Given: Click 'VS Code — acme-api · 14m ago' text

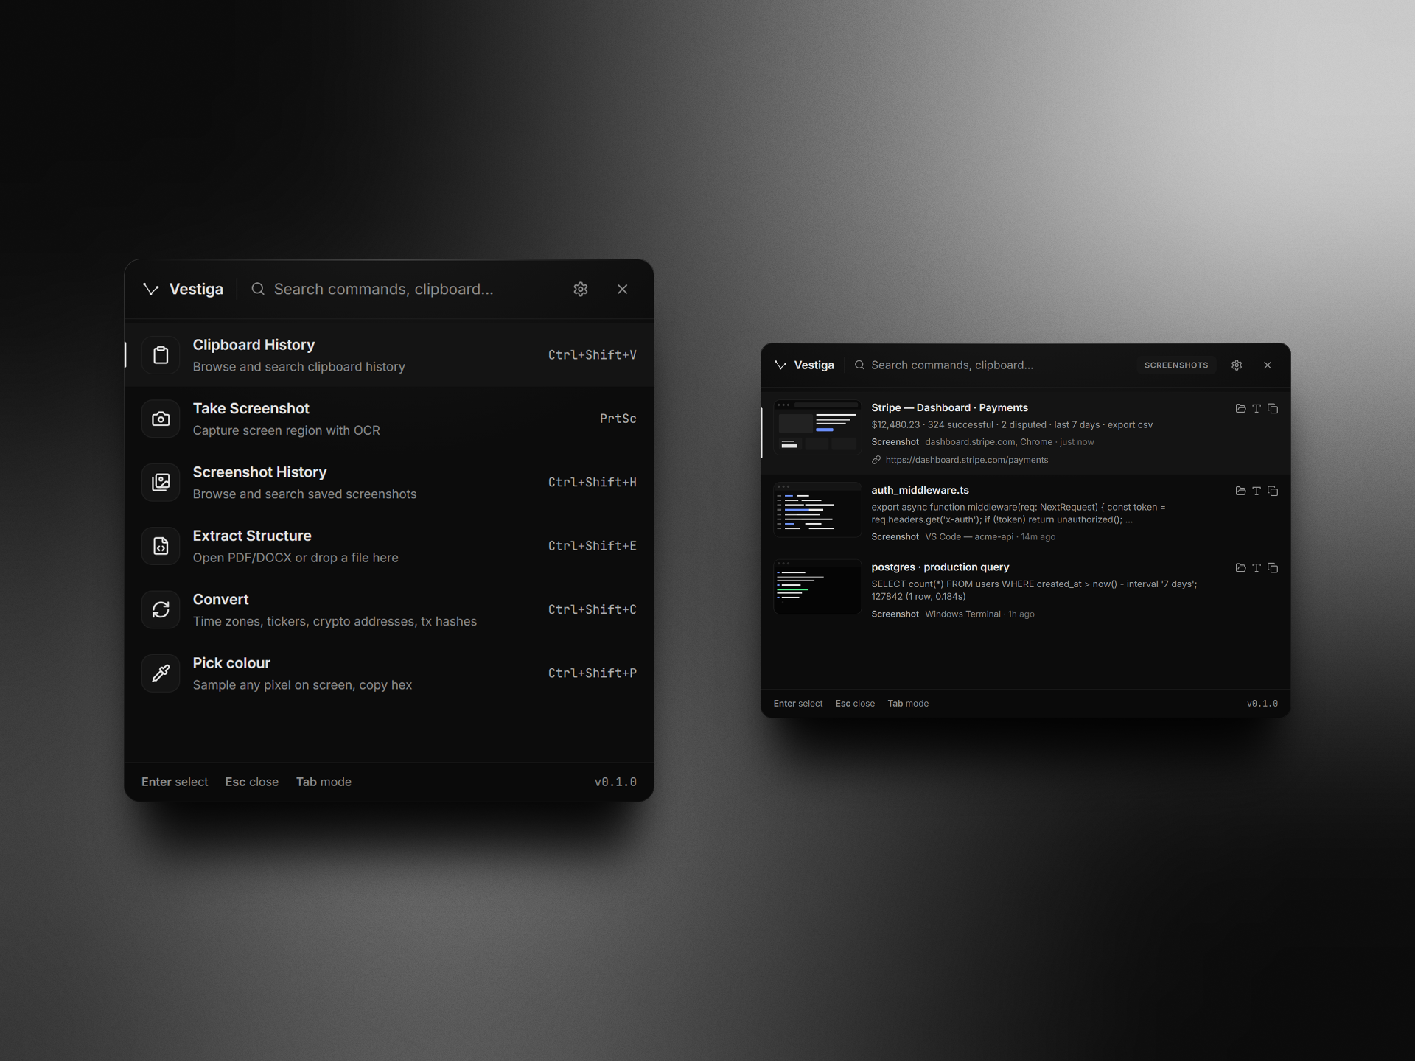Looking at the screenshot, I should tap(990, 536).
